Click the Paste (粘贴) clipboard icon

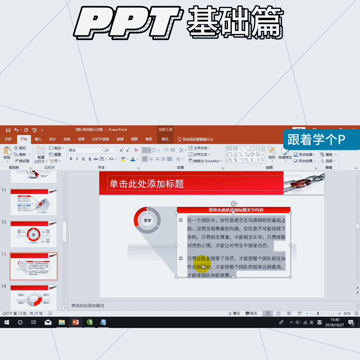point(7,151)
